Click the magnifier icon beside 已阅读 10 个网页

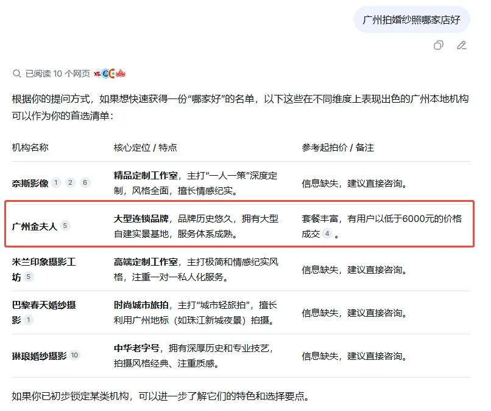coord(18,72)
